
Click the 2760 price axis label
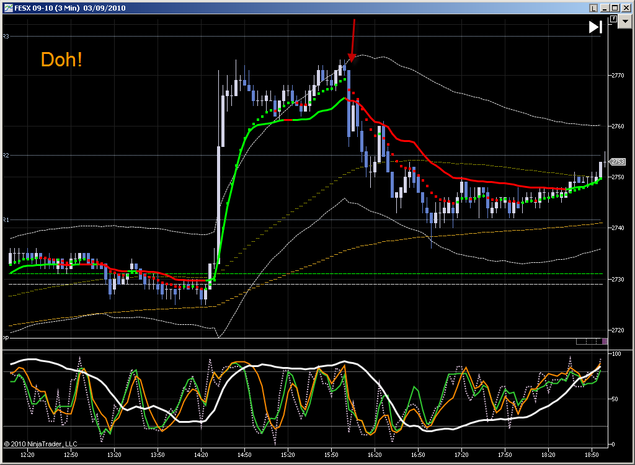618,126
